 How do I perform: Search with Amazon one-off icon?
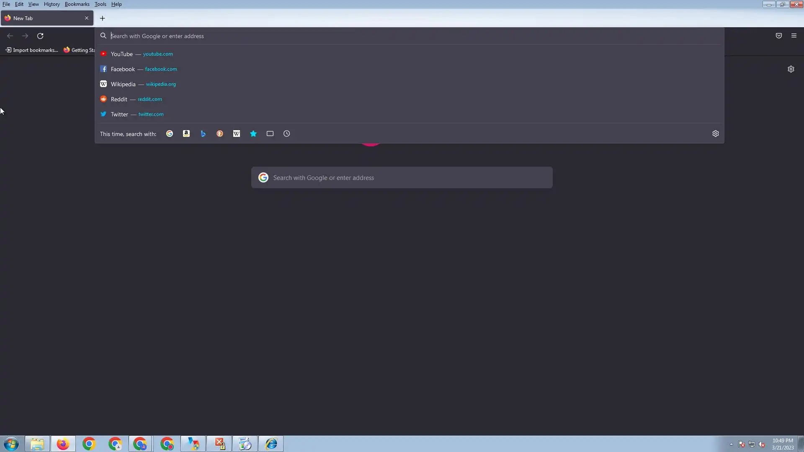tap(186, 134)
